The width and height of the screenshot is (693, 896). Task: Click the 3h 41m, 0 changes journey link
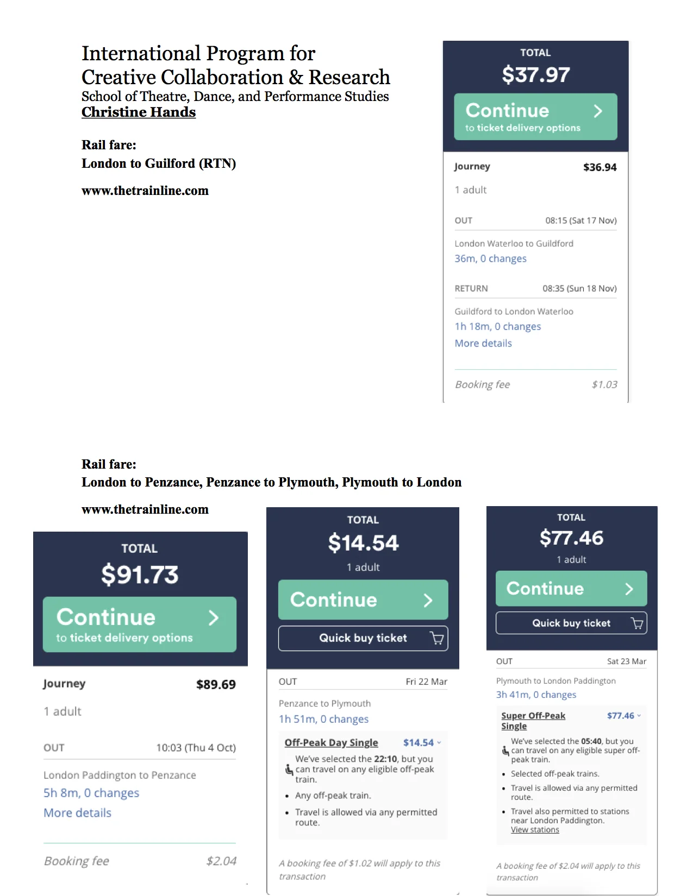coord(536,695)
